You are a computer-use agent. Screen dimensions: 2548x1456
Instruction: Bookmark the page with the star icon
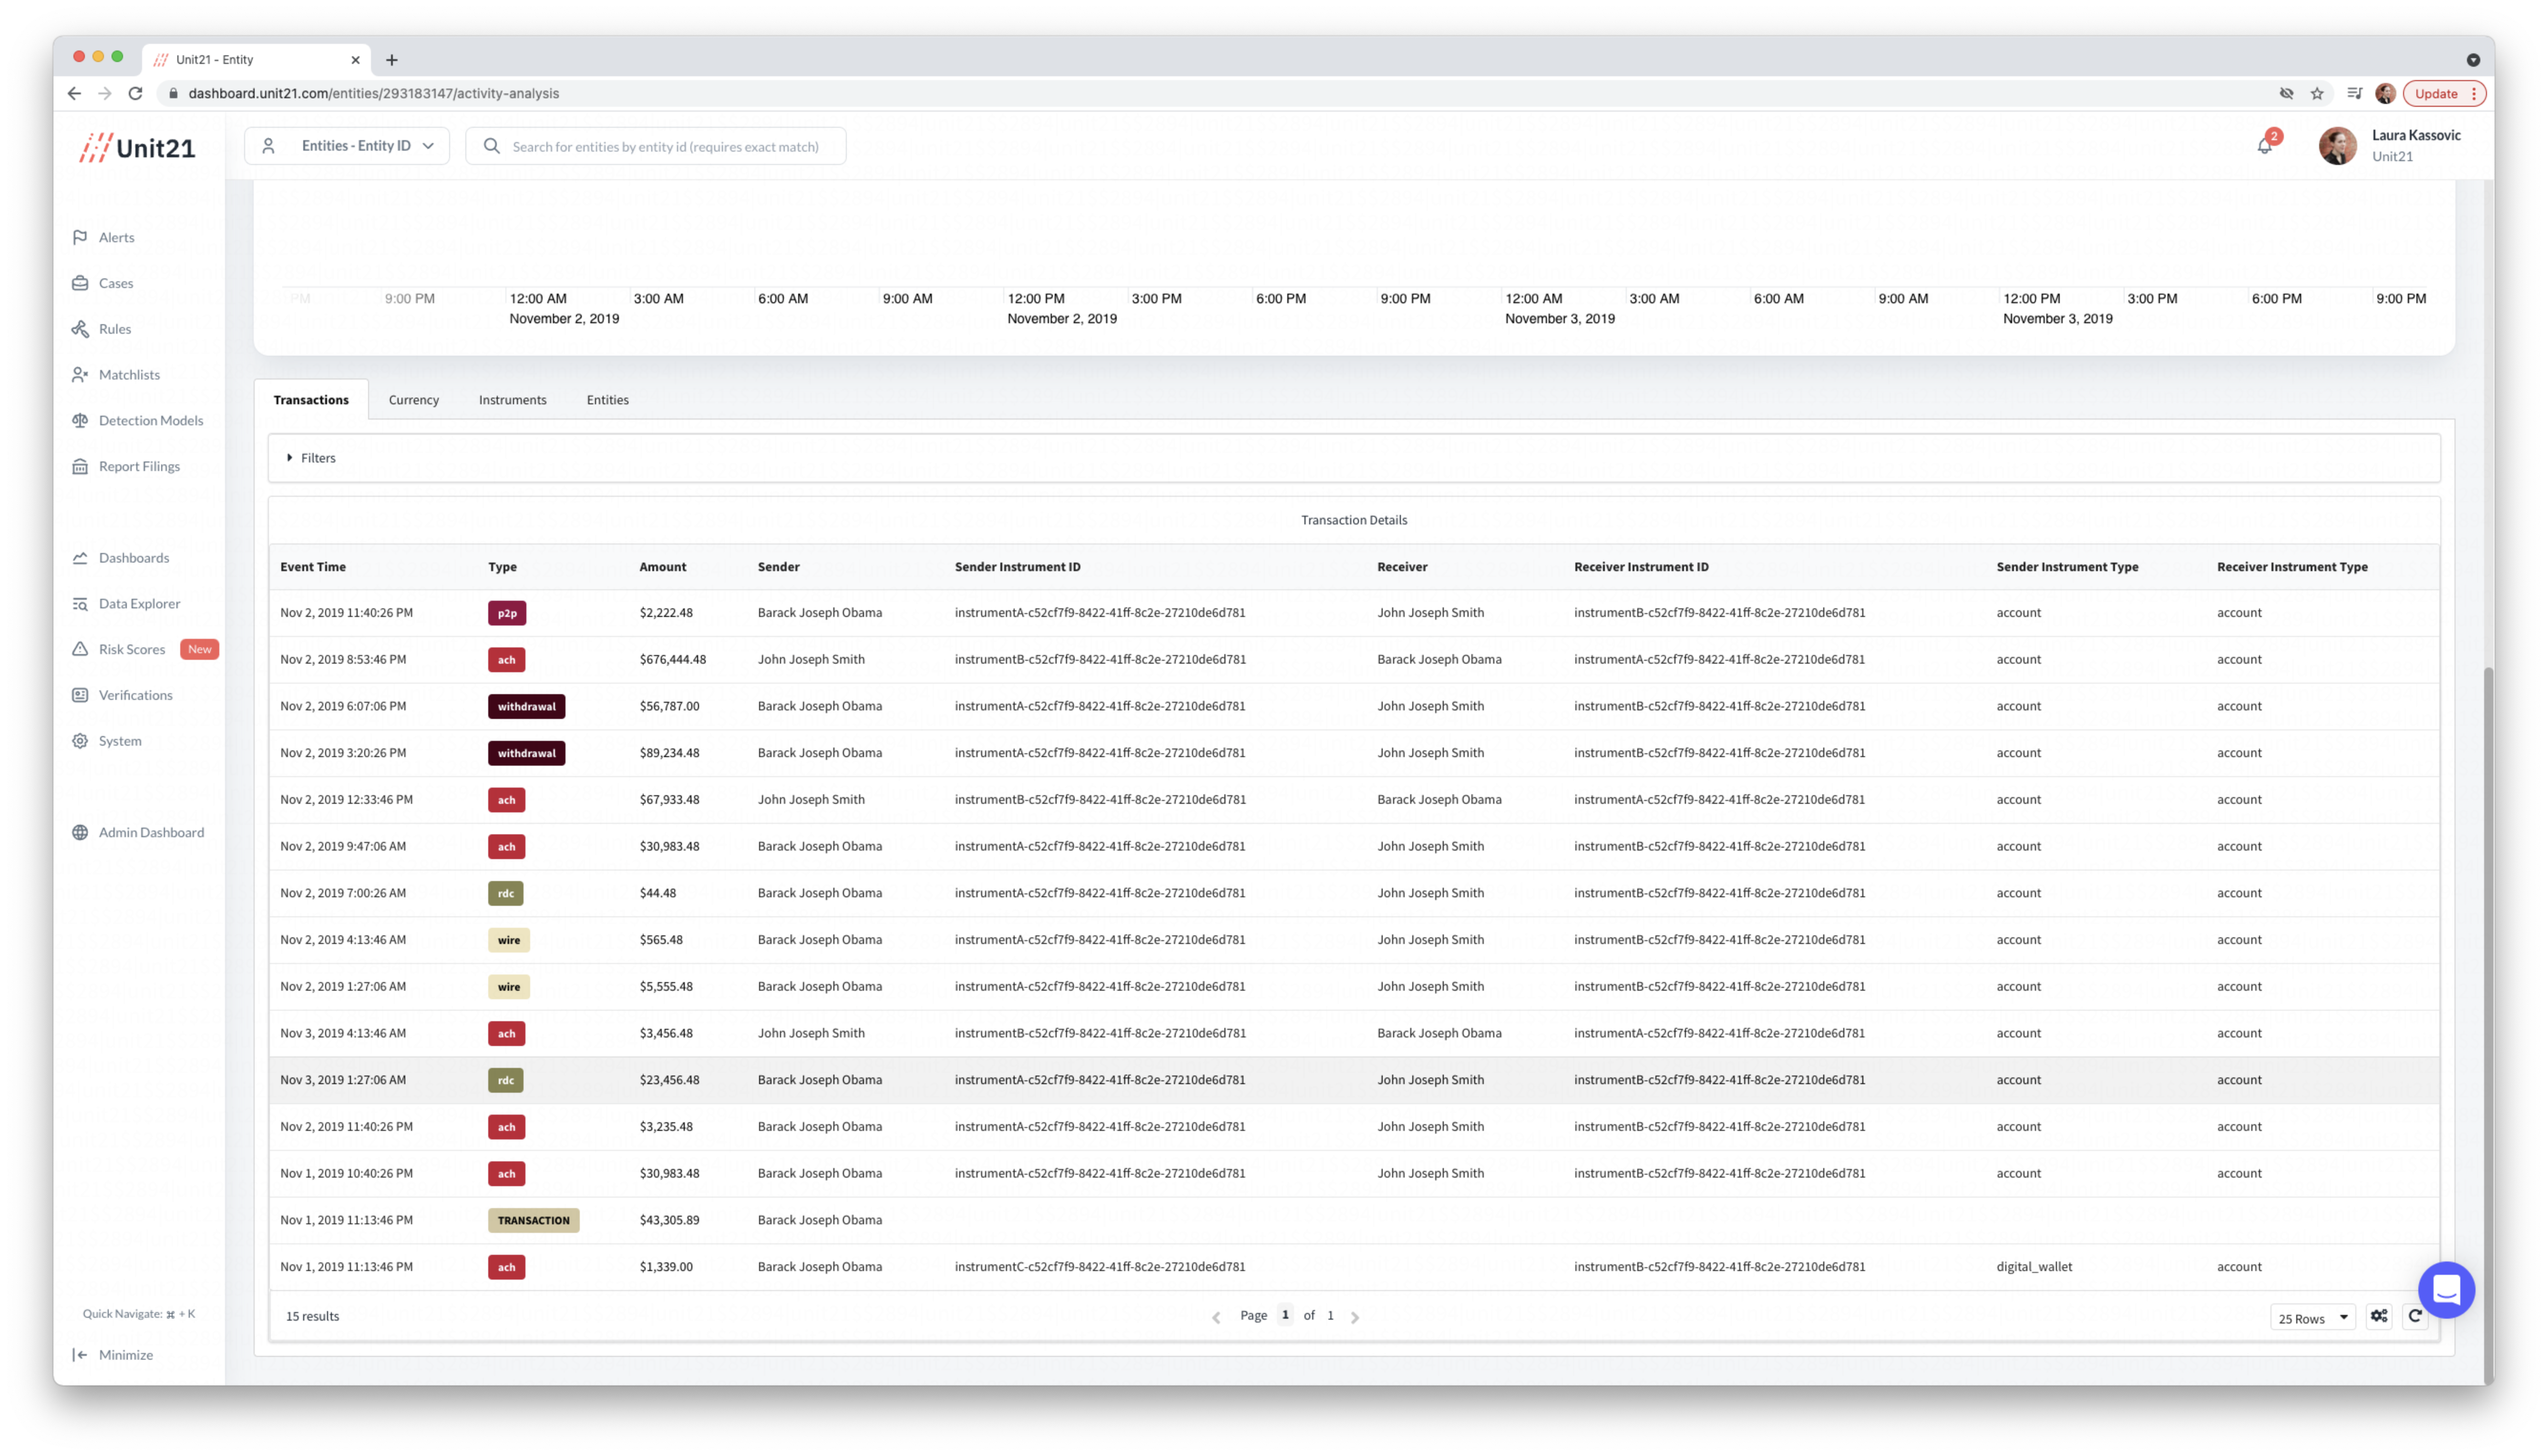click(2317, 93)
